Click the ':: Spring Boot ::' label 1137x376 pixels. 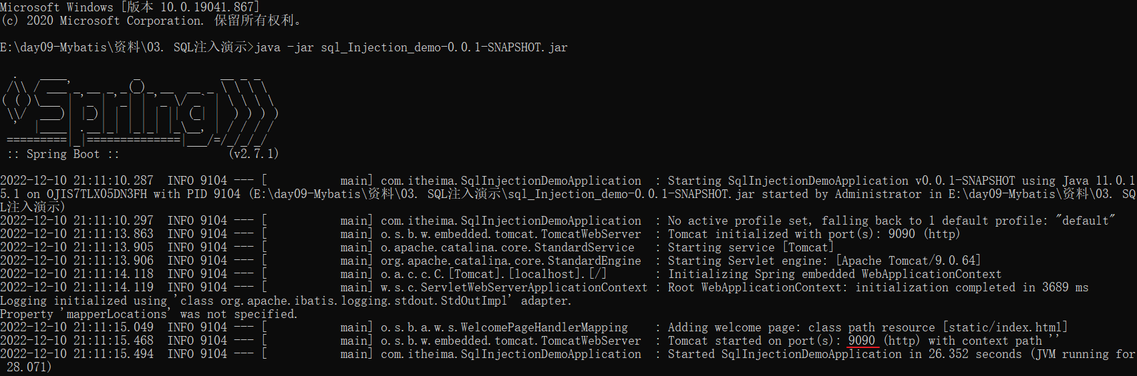point(63,154)
